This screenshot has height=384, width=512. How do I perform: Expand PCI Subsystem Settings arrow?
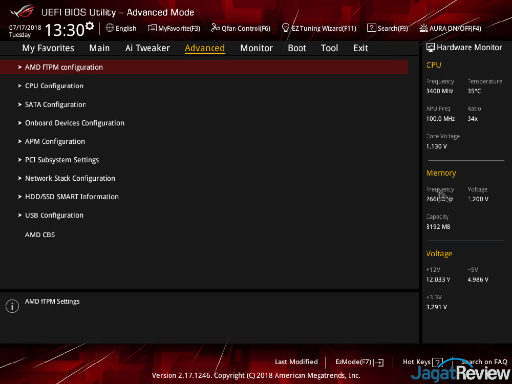point(19,160)
